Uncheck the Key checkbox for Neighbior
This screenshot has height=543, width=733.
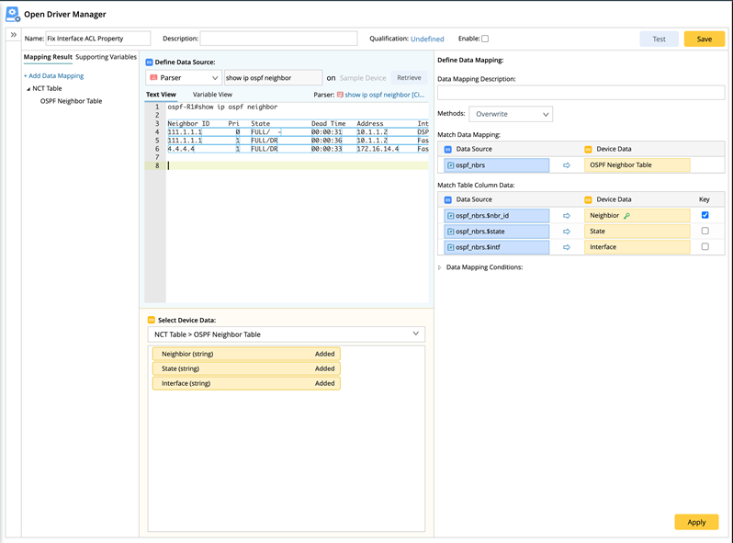pyautogui.click(x=705, y=215)
